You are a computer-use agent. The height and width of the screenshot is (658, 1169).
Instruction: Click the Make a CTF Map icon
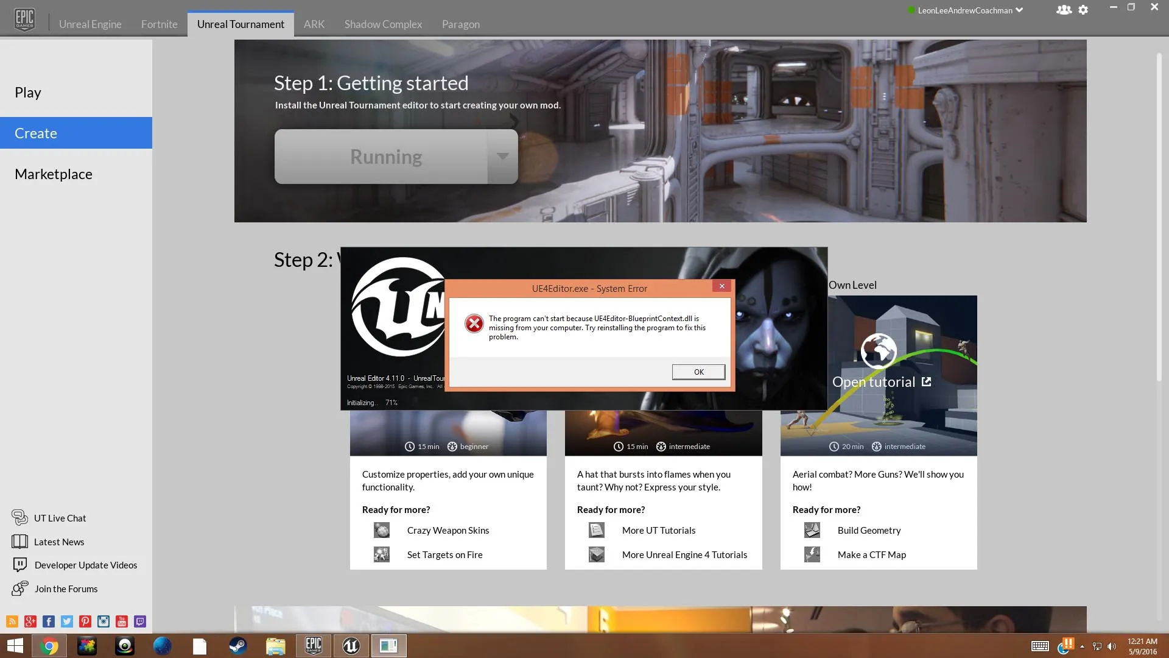pyautogui.click(x=812, y=554)
